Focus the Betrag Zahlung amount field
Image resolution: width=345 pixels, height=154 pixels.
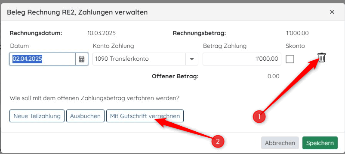pos(242,59)
